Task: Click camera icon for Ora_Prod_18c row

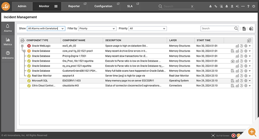Action: pos(232,61)
